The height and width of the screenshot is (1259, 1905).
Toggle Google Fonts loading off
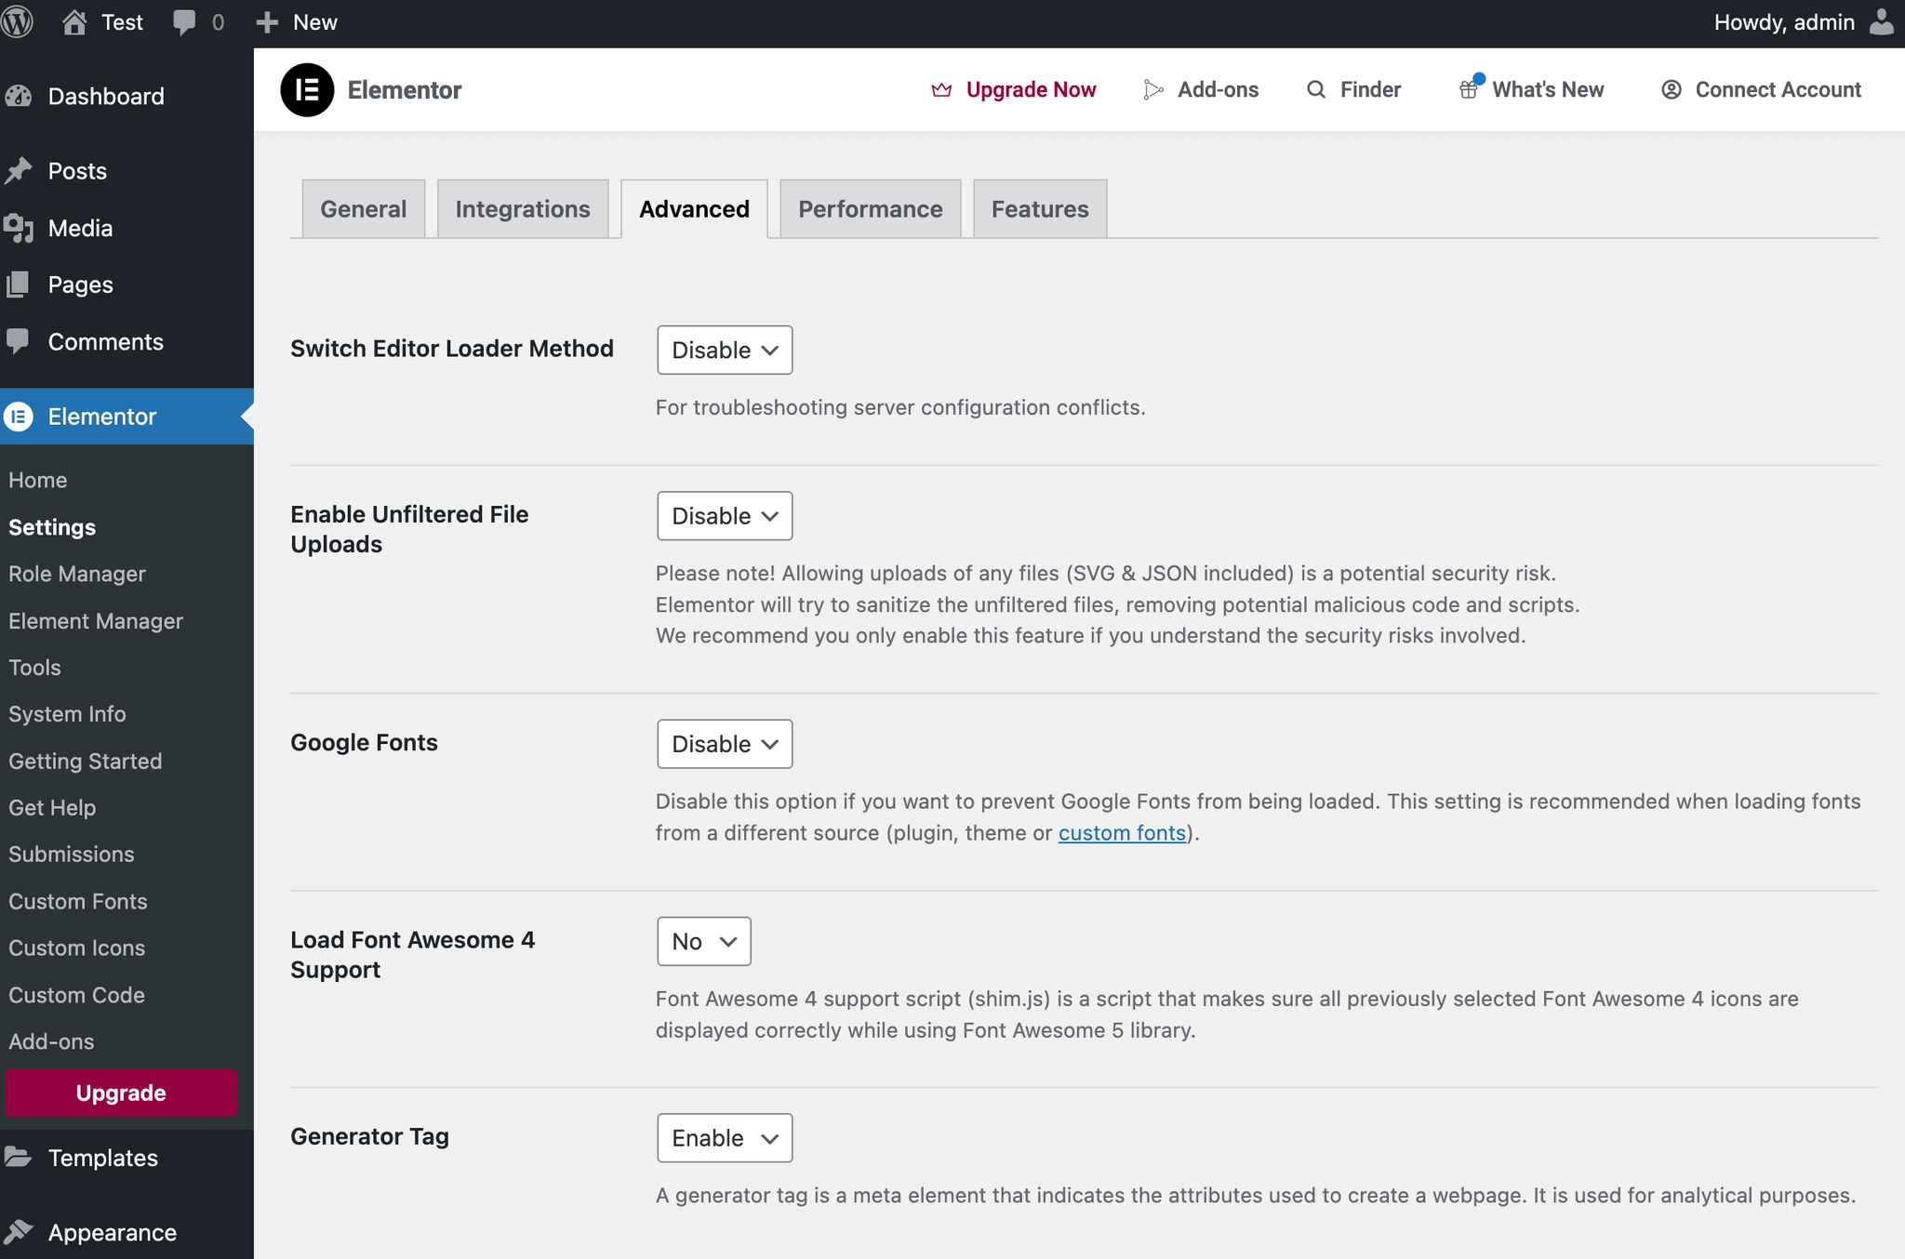point(724,744)
